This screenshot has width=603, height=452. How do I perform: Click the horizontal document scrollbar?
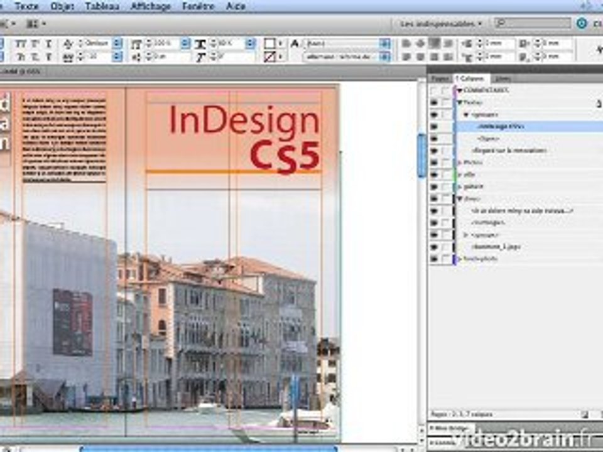tap(208, 449)
